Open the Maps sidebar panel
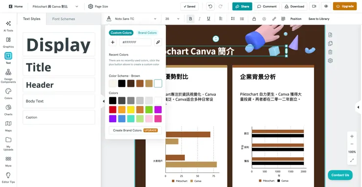Image resolution: width=362 pixels, height=187 pixels. click(x=8, y=126)
